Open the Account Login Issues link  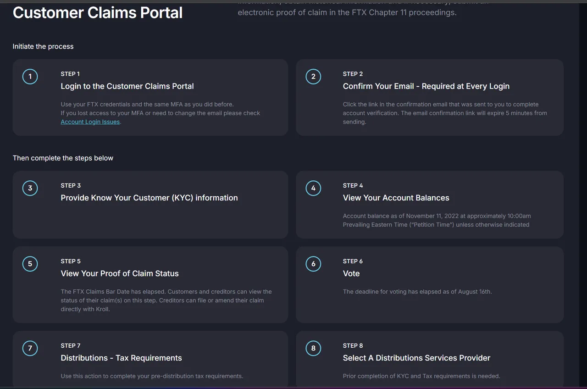click(x=90, y=122)
